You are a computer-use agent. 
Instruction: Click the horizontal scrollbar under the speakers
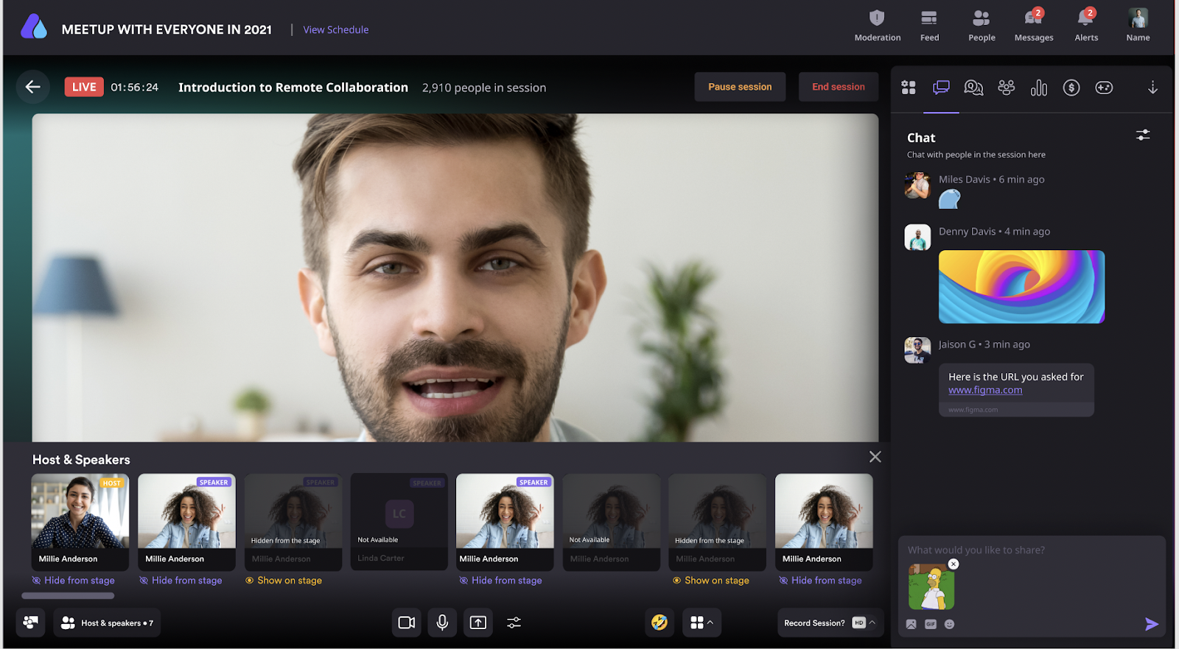point(68,596)
